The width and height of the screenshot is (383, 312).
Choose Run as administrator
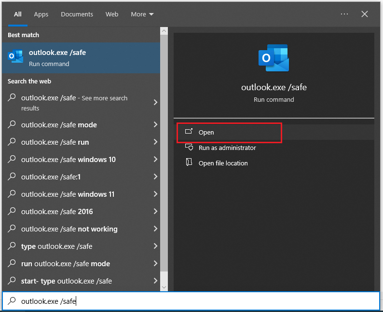tap(227, 148)
